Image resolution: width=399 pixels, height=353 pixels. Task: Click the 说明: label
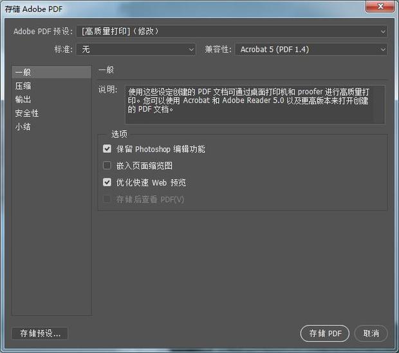(108, 90)
